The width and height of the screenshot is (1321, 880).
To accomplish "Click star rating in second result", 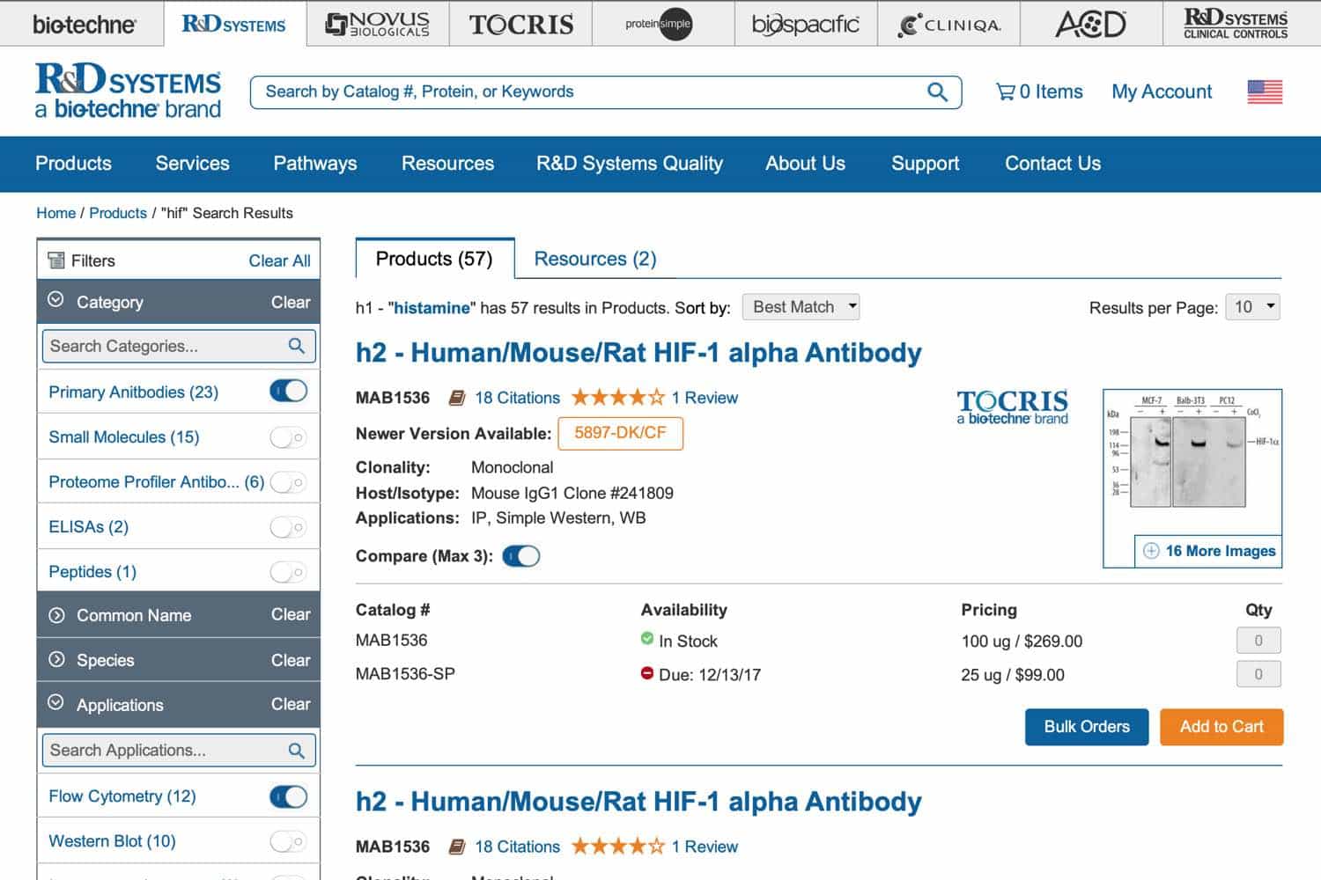I will pos(618,846).
